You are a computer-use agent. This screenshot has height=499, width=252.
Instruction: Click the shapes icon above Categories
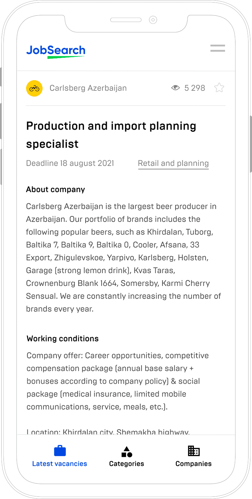[x=126, y=452]
